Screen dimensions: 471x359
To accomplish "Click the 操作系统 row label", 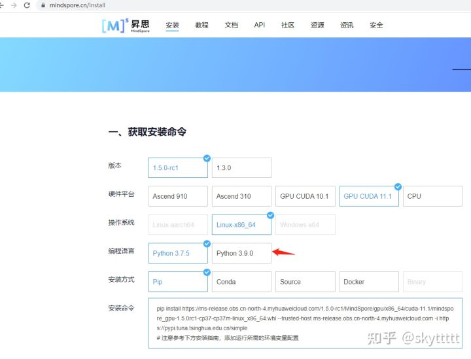I will pyautogui.click(x=122, y=222).
